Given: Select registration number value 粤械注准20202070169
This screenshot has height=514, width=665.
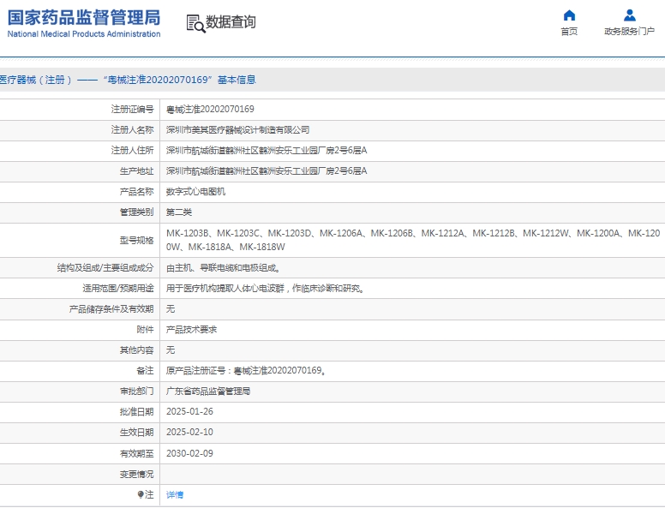Looking at the screenshot, I should tap(210, 110).
